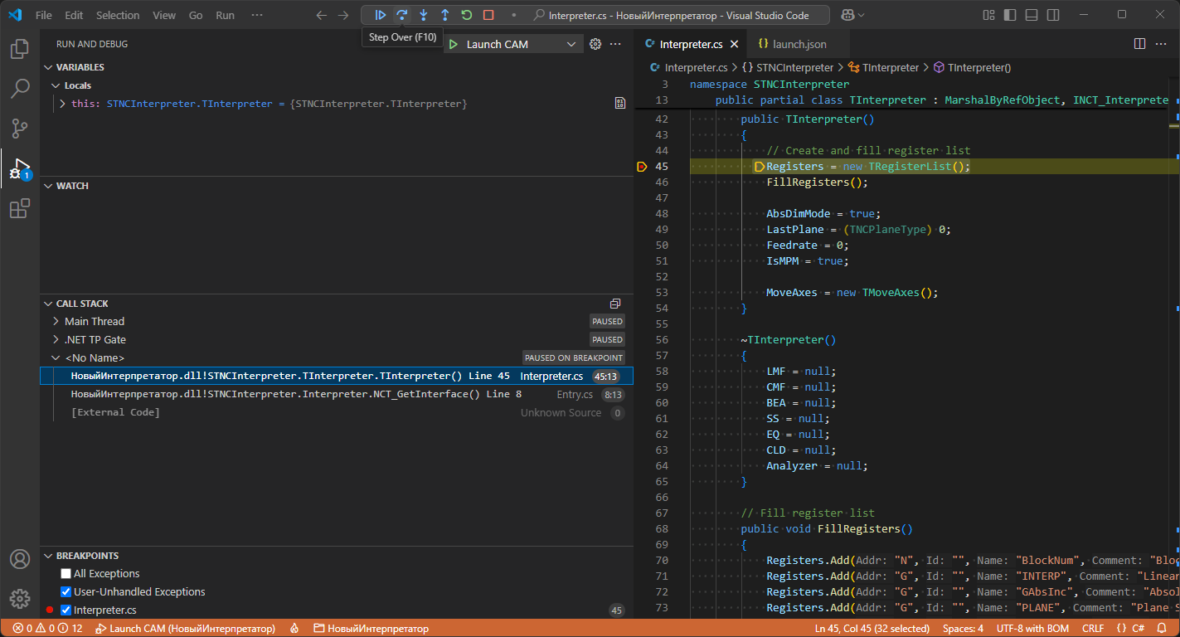Stop the debug session
This screenshot has width=1180, height=637.
pyautogui.click(x=488, y=15)
